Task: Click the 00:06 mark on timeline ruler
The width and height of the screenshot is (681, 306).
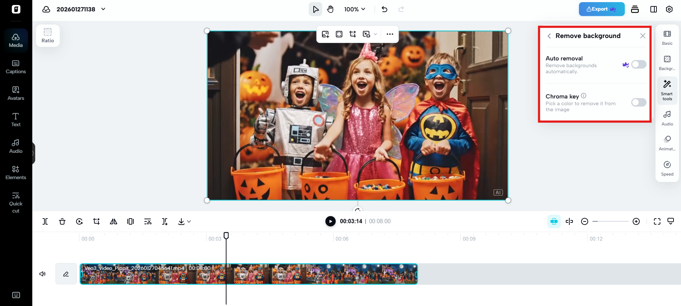Action: tap(342, 239)
